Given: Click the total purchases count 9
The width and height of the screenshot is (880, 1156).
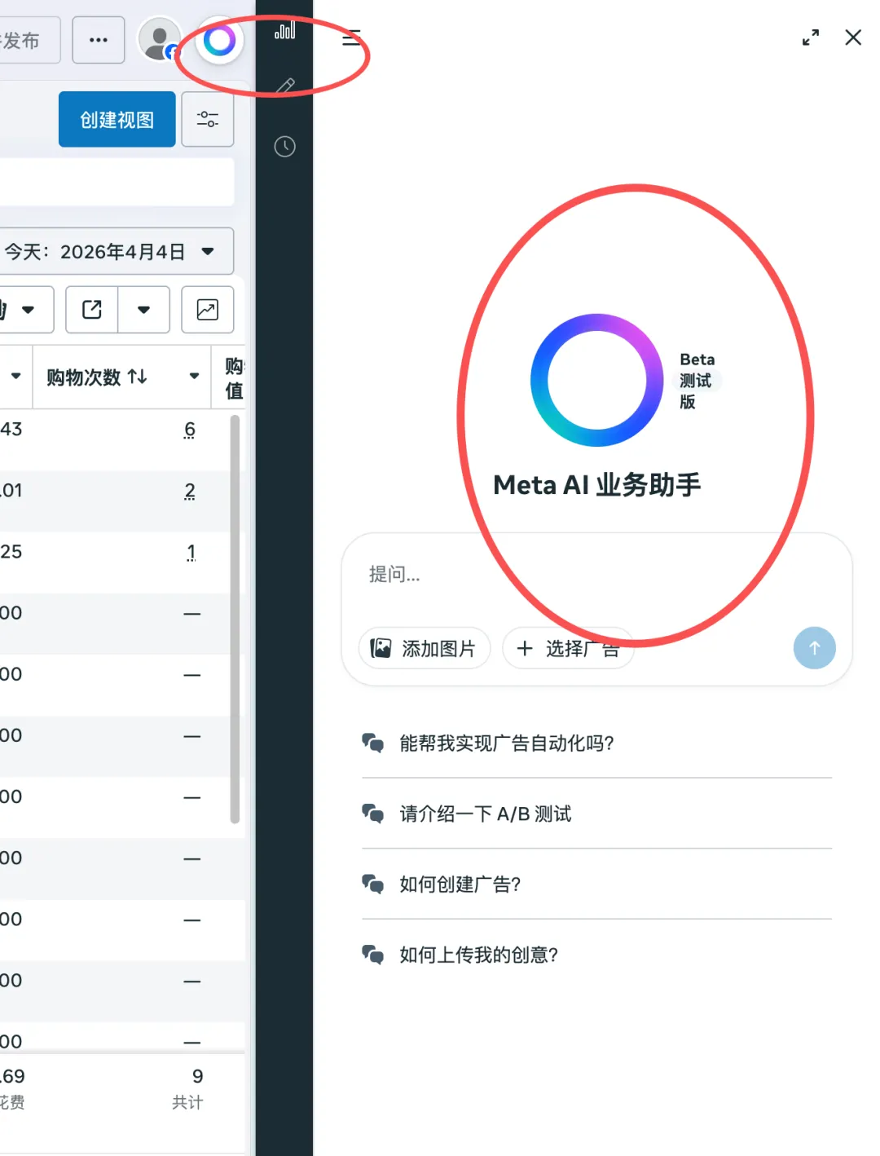Looking at the screenshot, I should (x=197, y=1076).
